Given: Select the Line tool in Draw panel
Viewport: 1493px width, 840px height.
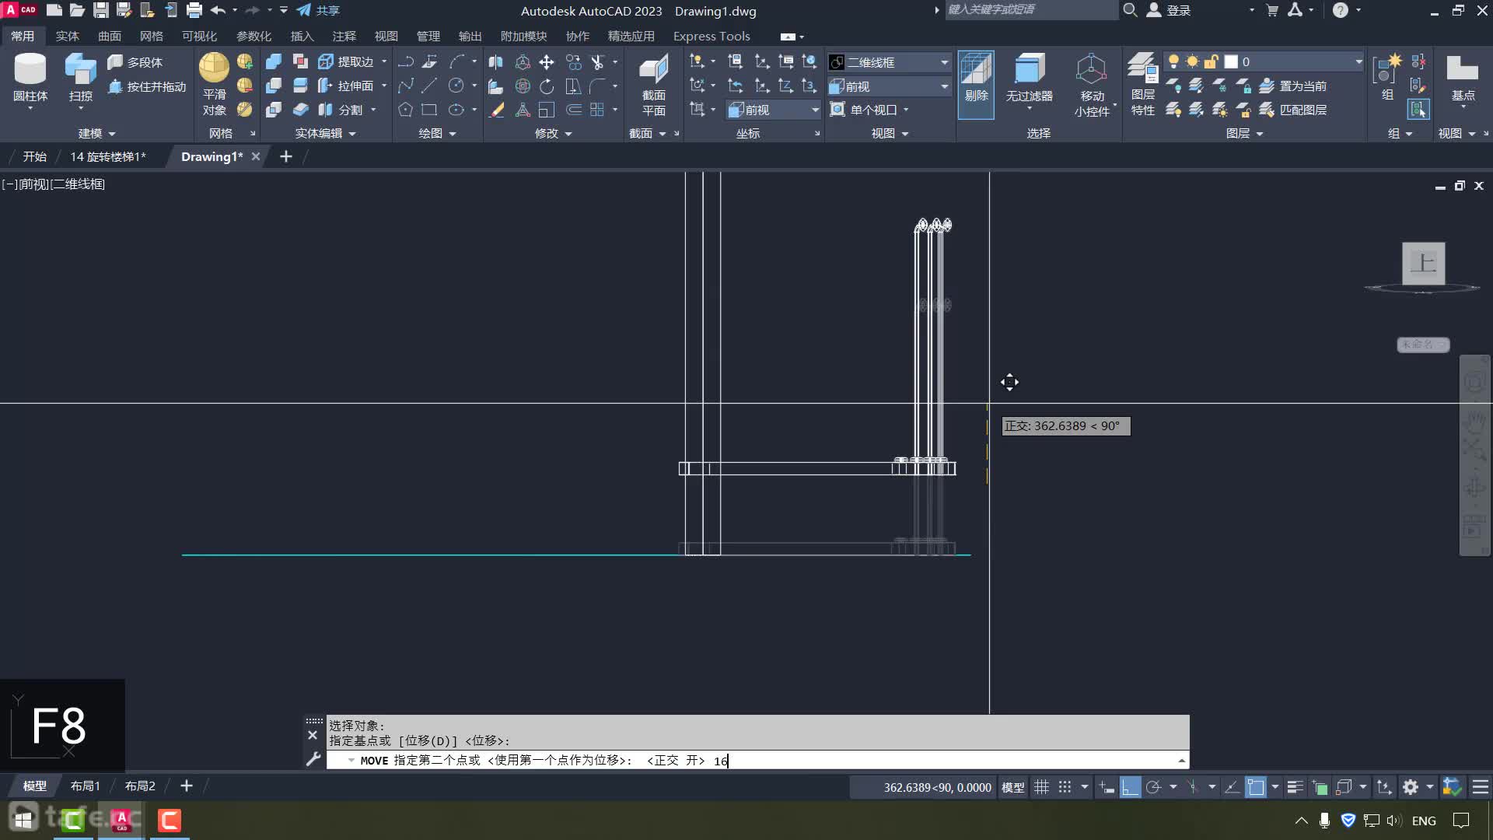Looking at the screenshot, I should click(x=430, y=86).
